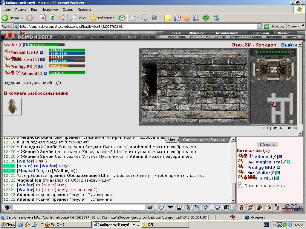Click the orange @ toolbar icon
Viewport: 306px width, 229px height.
pos(186,18)
